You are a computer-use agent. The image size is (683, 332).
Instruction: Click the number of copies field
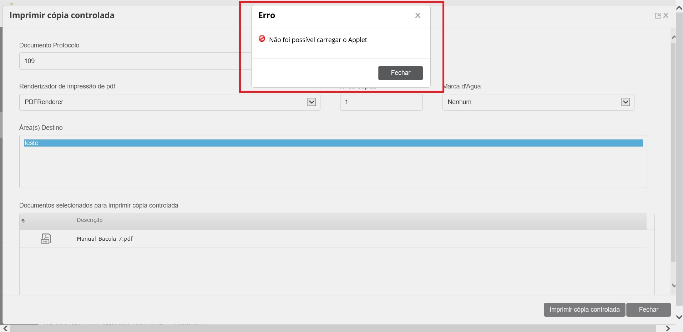381,102
